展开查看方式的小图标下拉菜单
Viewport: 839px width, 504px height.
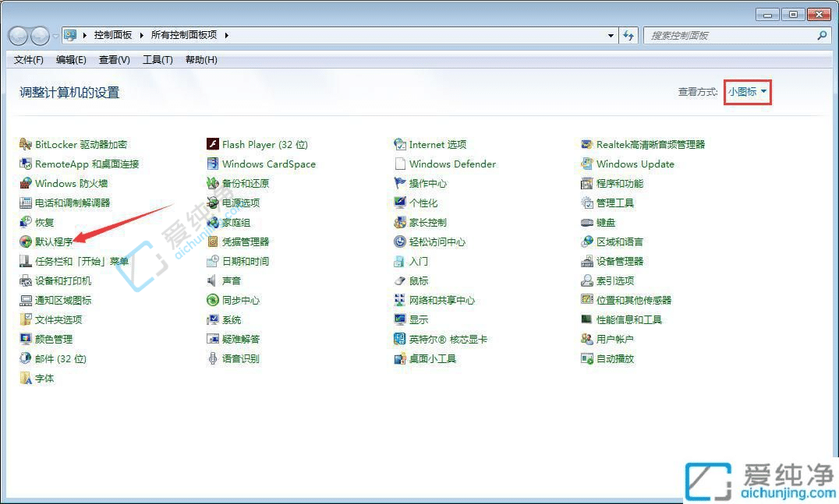(746, 91)
